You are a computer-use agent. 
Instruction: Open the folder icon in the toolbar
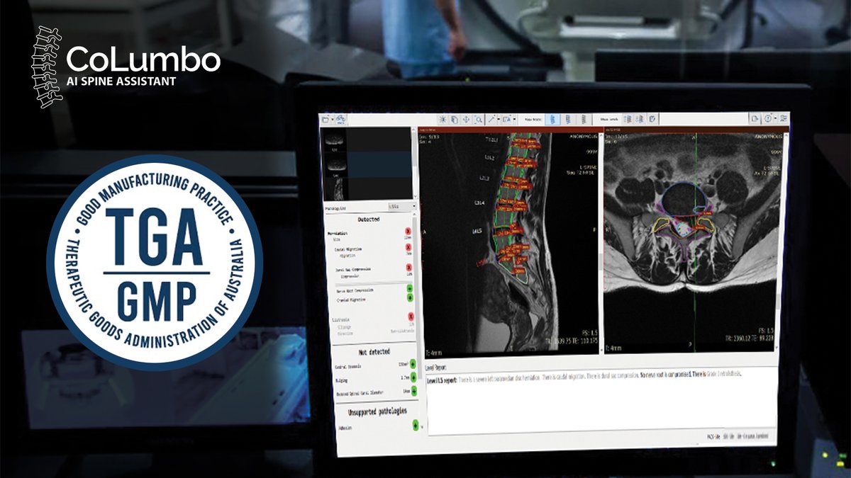[326, 120]
